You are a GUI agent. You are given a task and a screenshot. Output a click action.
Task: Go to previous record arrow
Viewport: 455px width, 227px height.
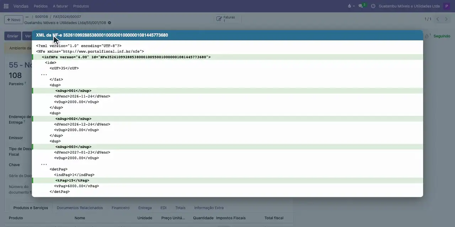438,19
